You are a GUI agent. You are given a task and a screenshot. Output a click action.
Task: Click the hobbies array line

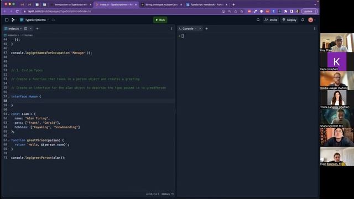(x=47, y=127)
